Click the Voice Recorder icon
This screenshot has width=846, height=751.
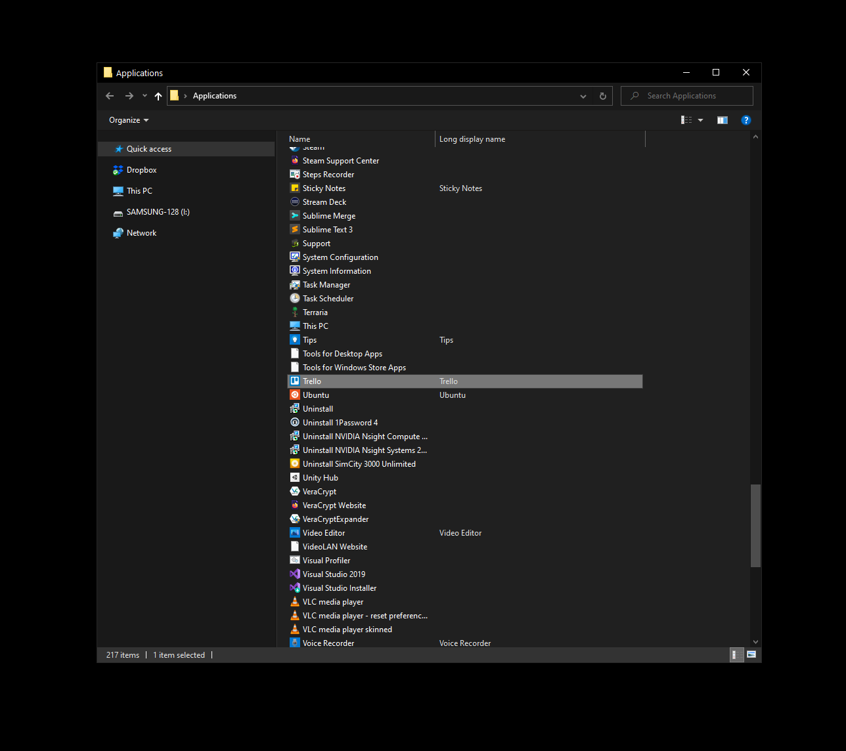point(295,643)
